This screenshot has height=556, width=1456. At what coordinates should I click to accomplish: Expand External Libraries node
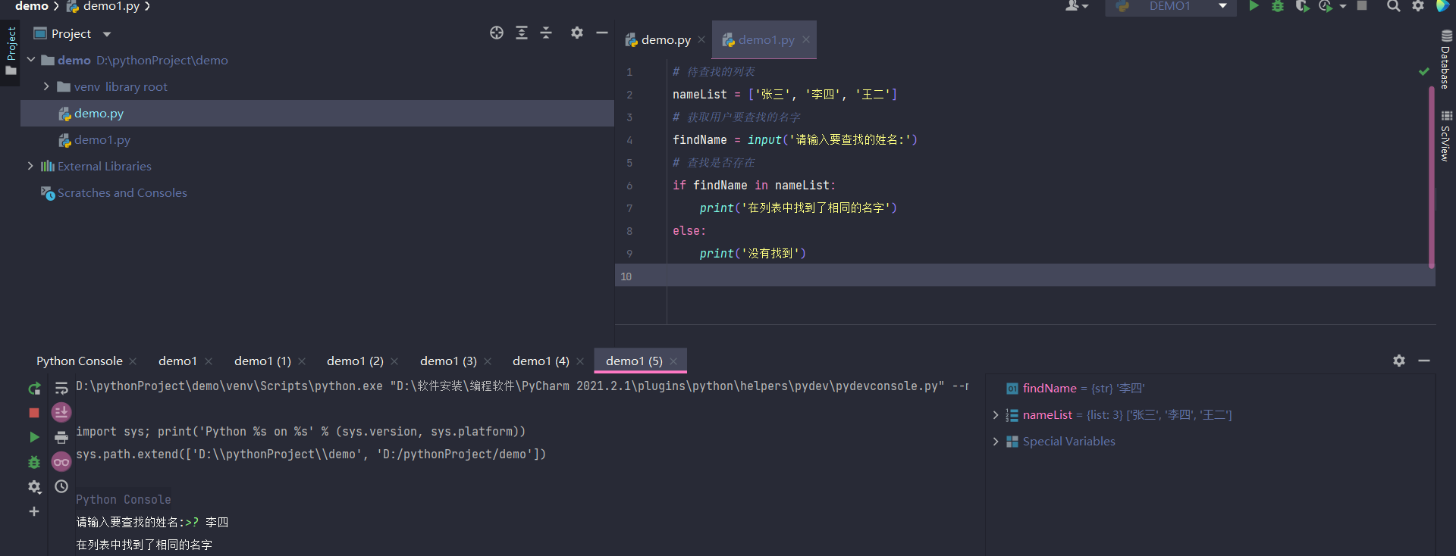click(x=30, y=166)
